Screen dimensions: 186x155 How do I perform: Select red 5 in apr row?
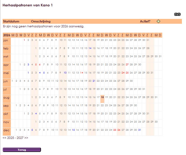pos(36,65)
